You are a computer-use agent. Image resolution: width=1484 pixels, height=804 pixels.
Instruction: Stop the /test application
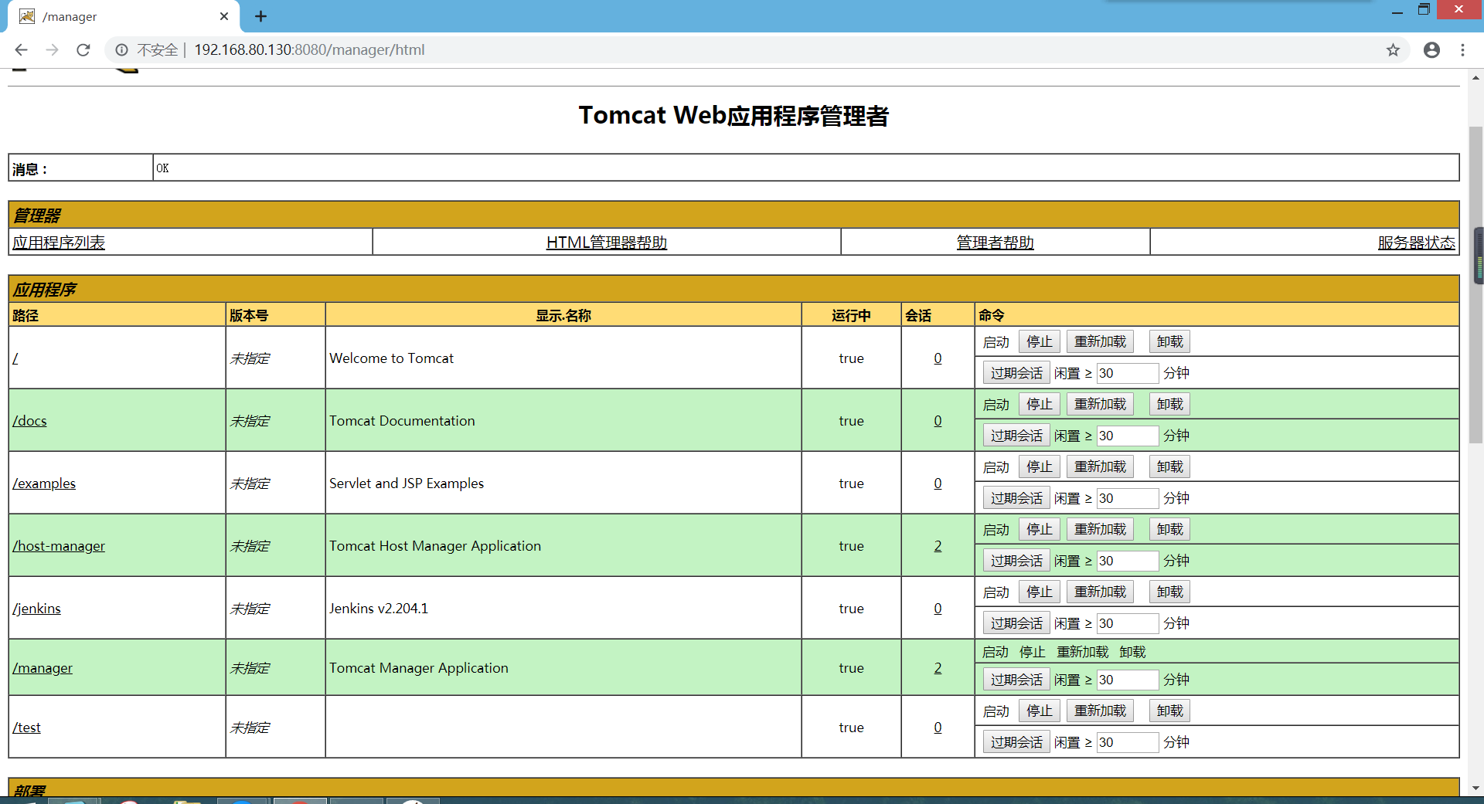[1039, 711]
